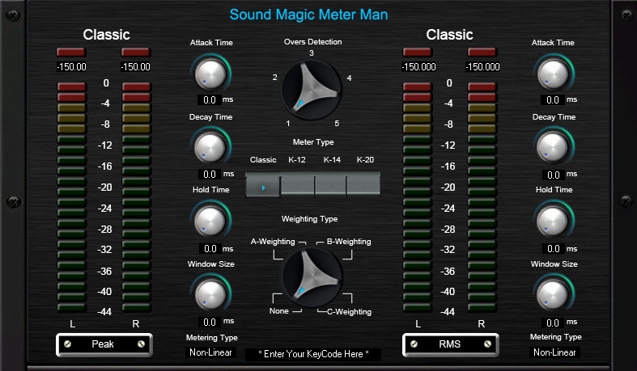Image resolution: width=637 pixels, height=371 pixels.
Task: Choose the A-Weighting label
Action: [273, 242]
